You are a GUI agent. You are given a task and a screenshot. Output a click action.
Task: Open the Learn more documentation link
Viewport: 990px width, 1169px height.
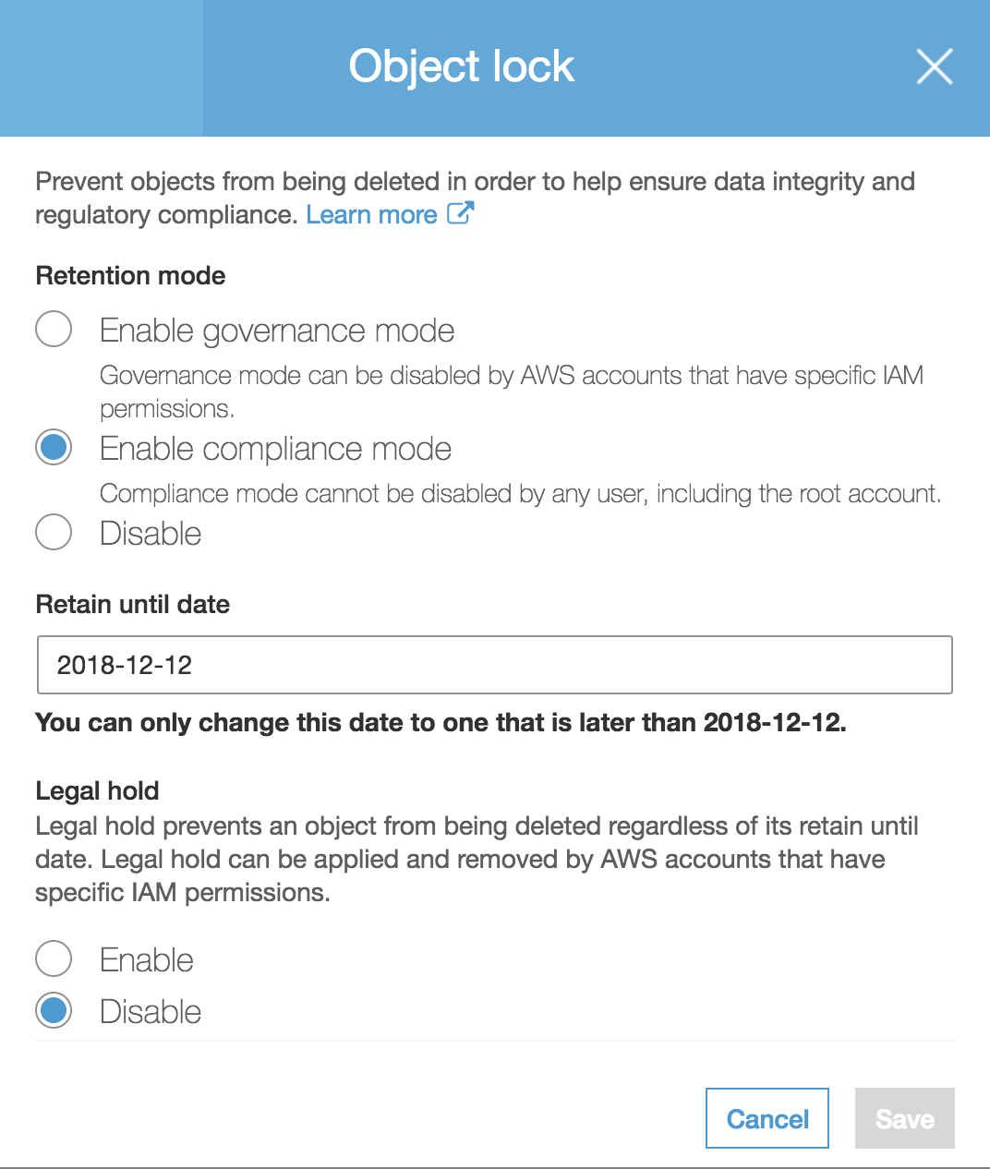click(x=371, y=214)
